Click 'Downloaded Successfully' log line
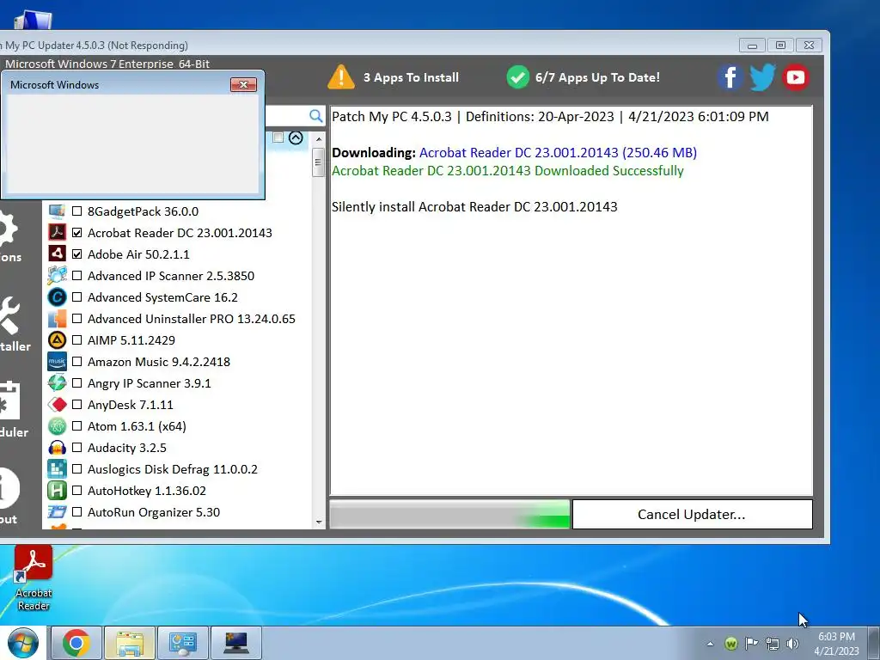 point(507,171)
